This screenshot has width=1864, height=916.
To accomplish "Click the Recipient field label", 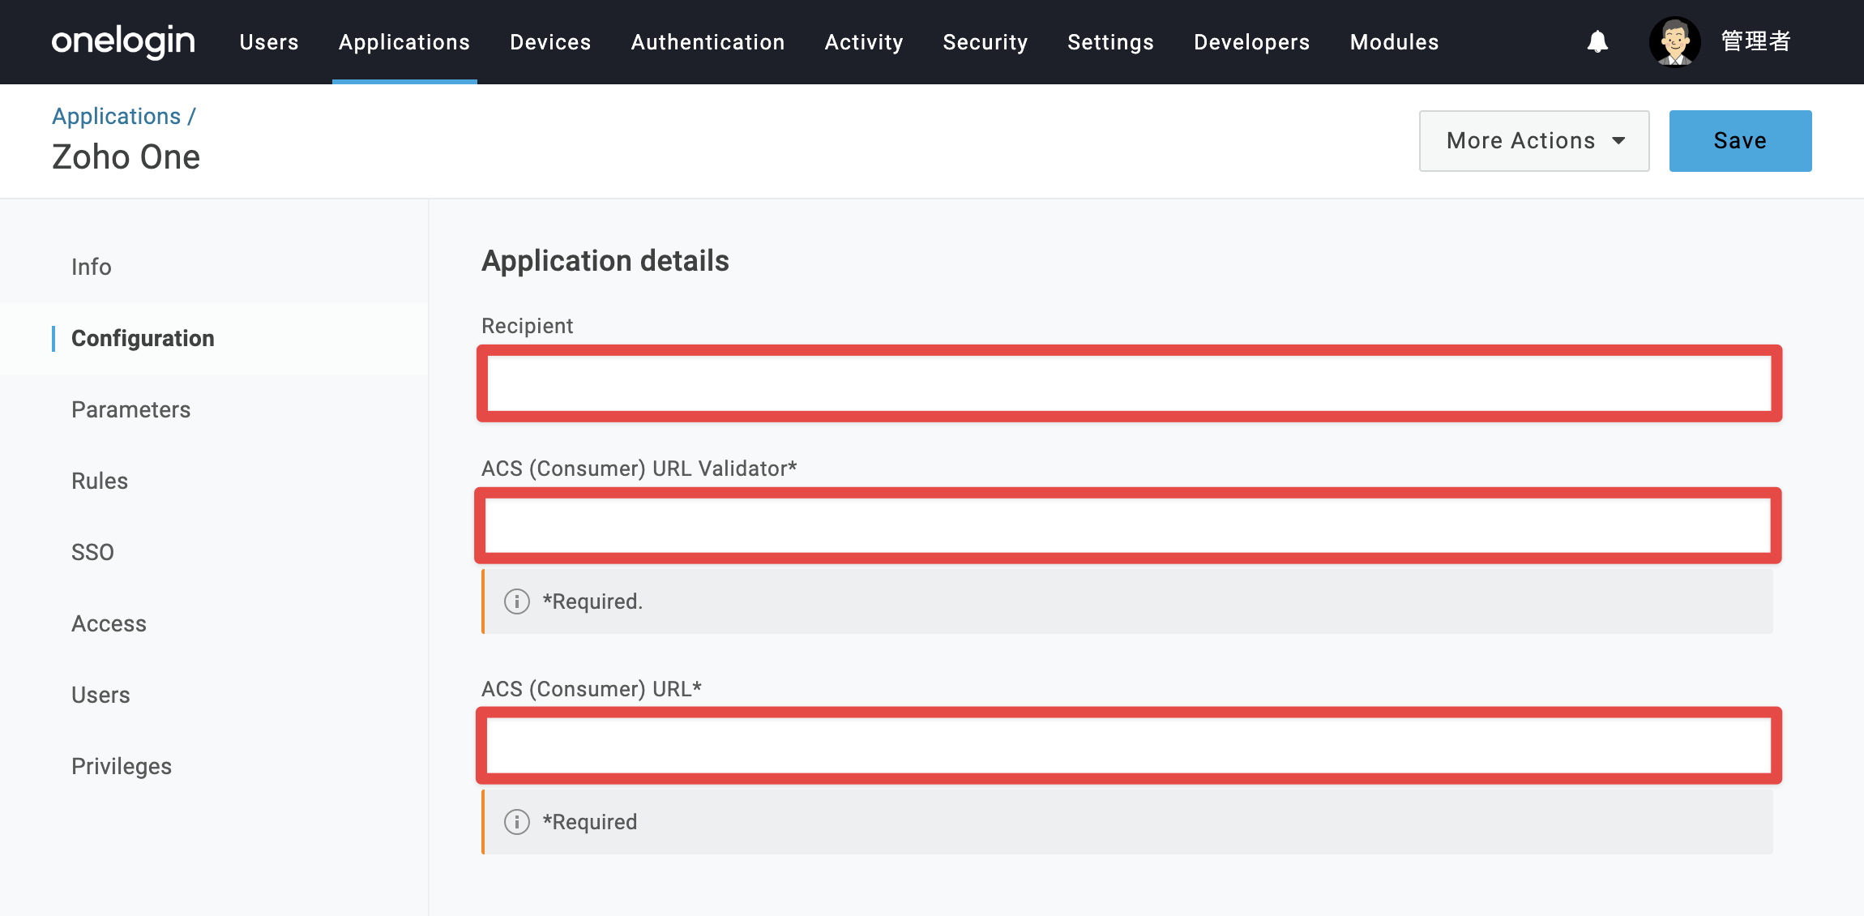I will point(528,326).
